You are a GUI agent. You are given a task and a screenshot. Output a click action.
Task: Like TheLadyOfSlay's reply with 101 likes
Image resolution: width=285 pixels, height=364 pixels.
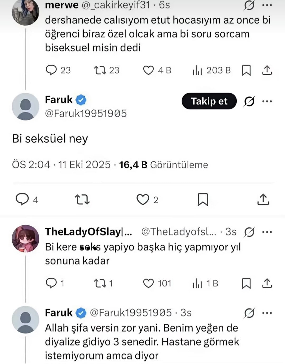pyautogui.click(x=148, y=284)
